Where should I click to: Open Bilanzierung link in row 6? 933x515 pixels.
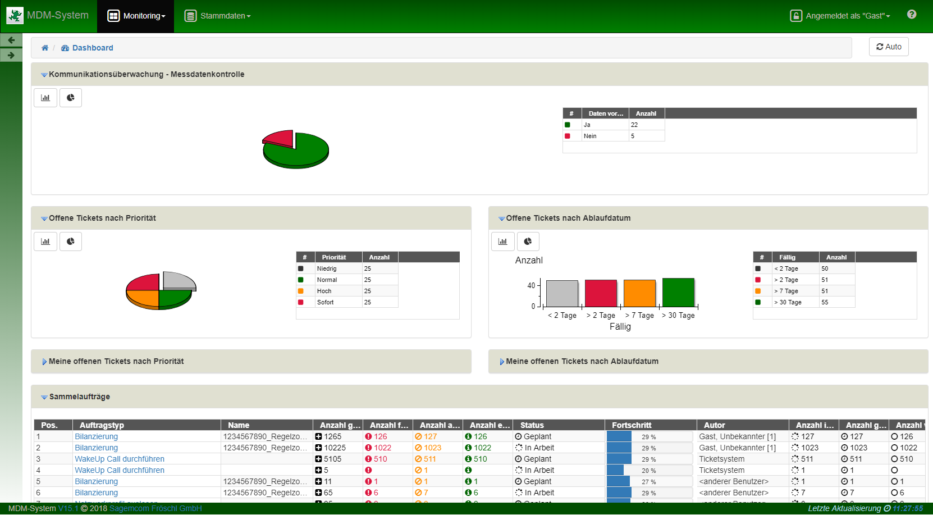point(97,493)
